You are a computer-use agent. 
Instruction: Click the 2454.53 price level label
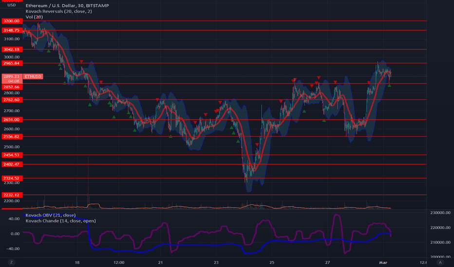click(12, 155)
